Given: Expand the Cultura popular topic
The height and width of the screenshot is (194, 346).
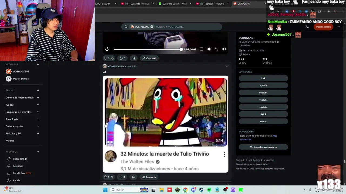Looking at the screenshot, I should 22,126.
